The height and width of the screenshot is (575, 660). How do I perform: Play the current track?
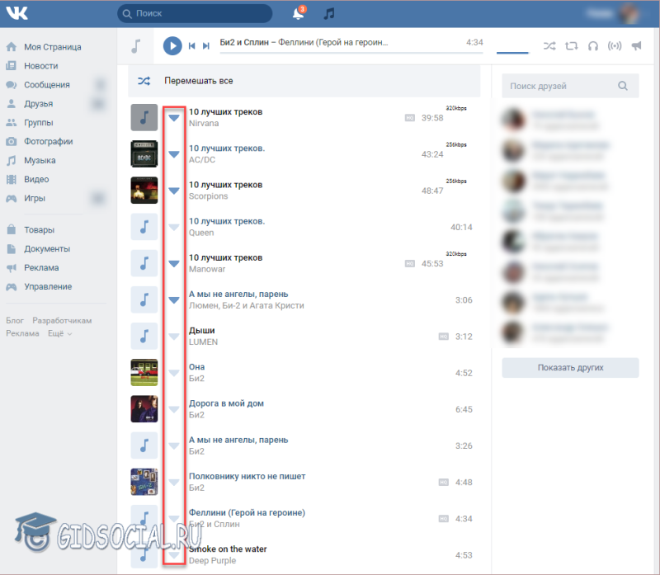(172, 45)
